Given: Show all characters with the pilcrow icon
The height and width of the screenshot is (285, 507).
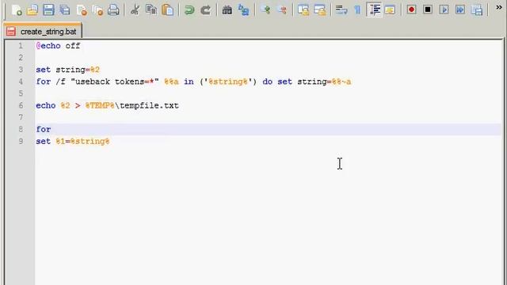Looking at the screenshot, I should [x=357, y=10].
